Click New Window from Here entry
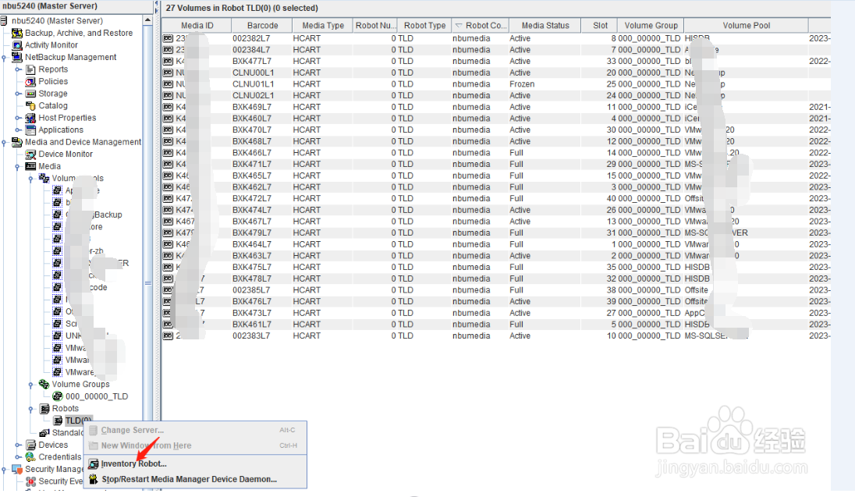This screenshot has height=497, width=855. point(146,446)
